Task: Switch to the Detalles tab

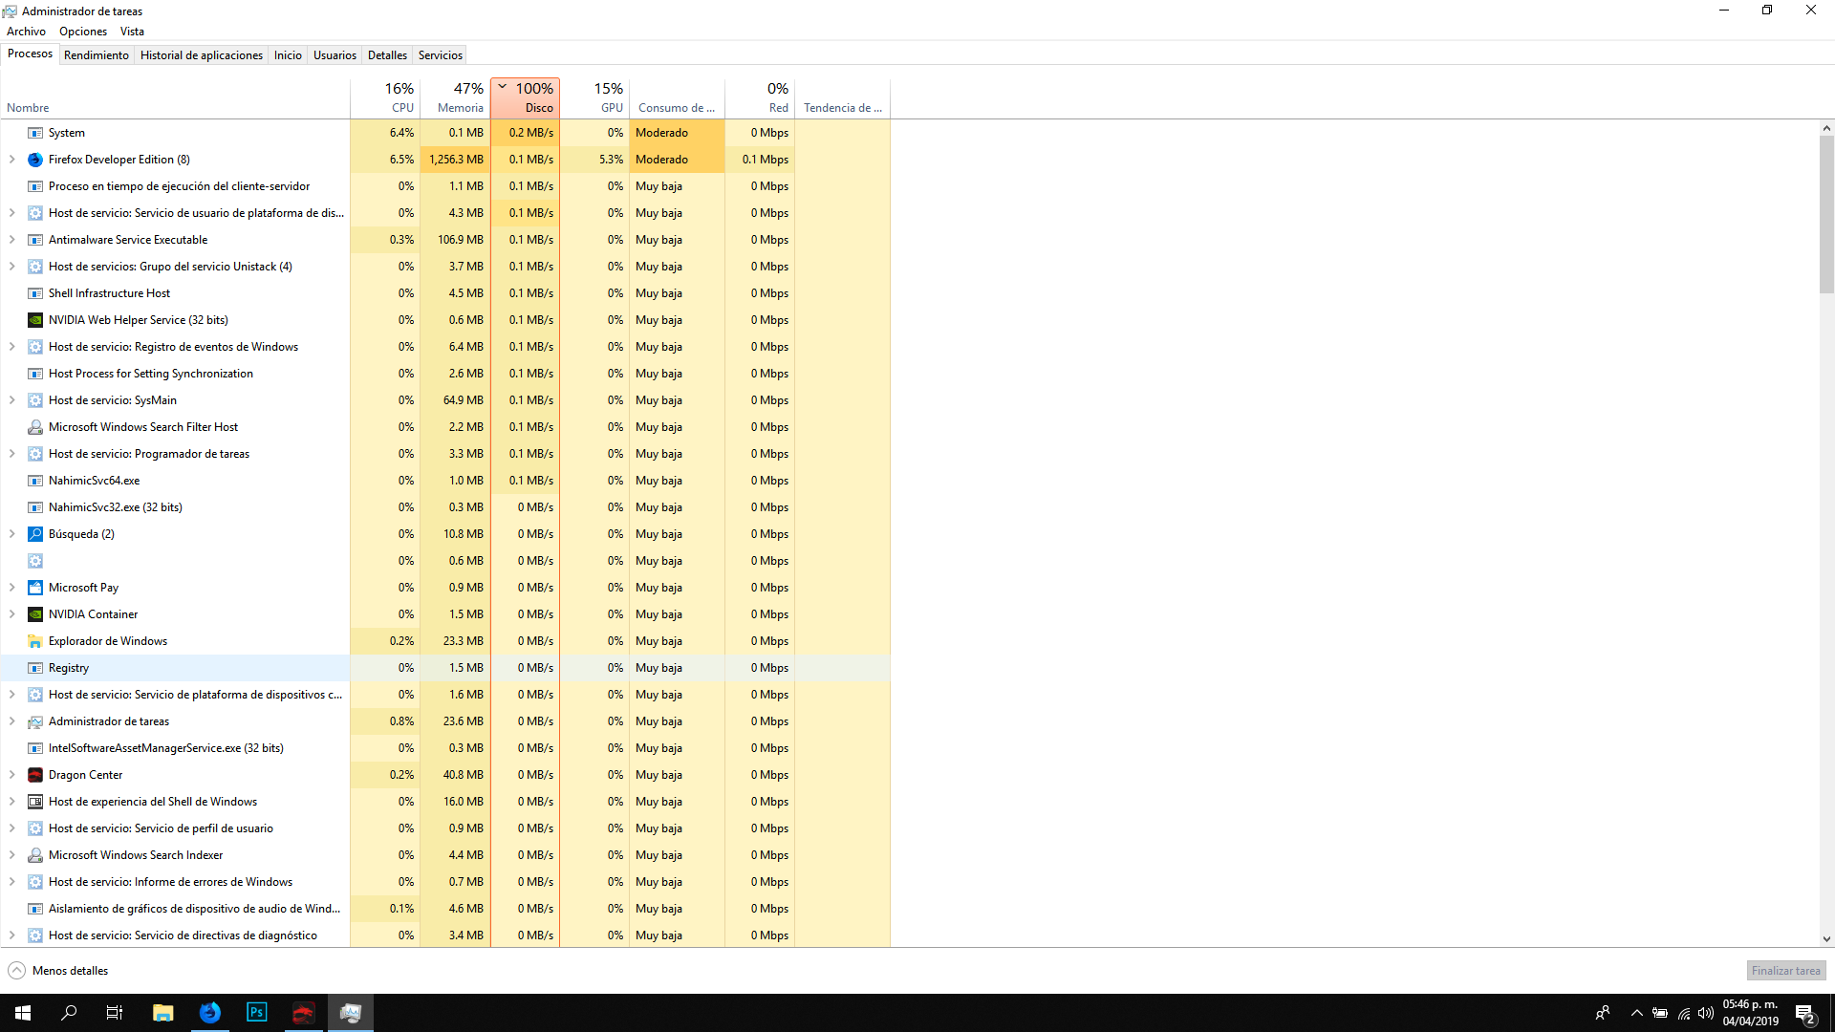Action: tap(387, 55)
